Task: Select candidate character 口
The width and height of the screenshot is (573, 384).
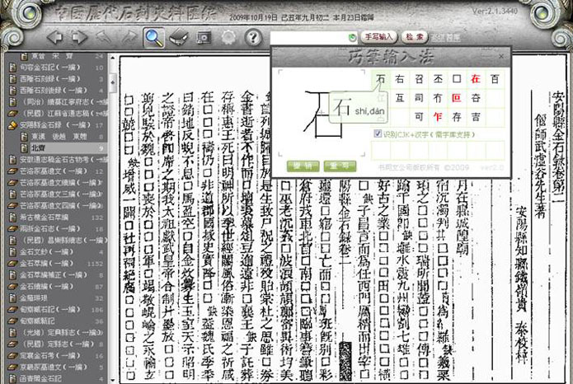Action: coord(457,79)
